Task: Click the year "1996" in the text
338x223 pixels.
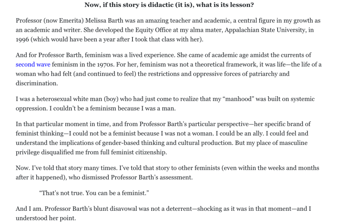Action: point(23,39)
